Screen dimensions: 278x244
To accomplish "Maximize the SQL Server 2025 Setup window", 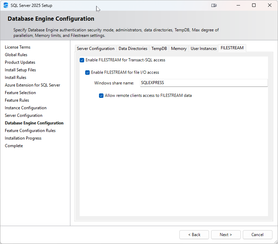I will coord(254,5).
